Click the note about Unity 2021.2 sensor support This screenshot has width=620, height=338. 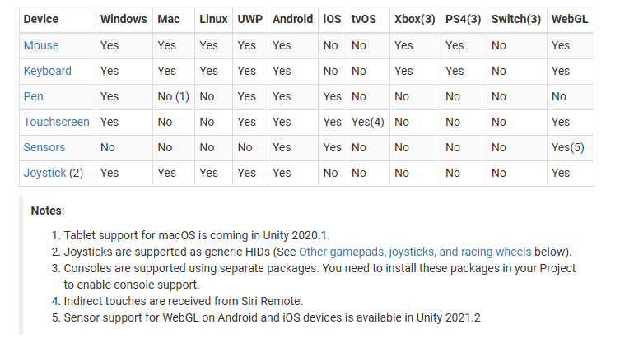pos(272,317)
